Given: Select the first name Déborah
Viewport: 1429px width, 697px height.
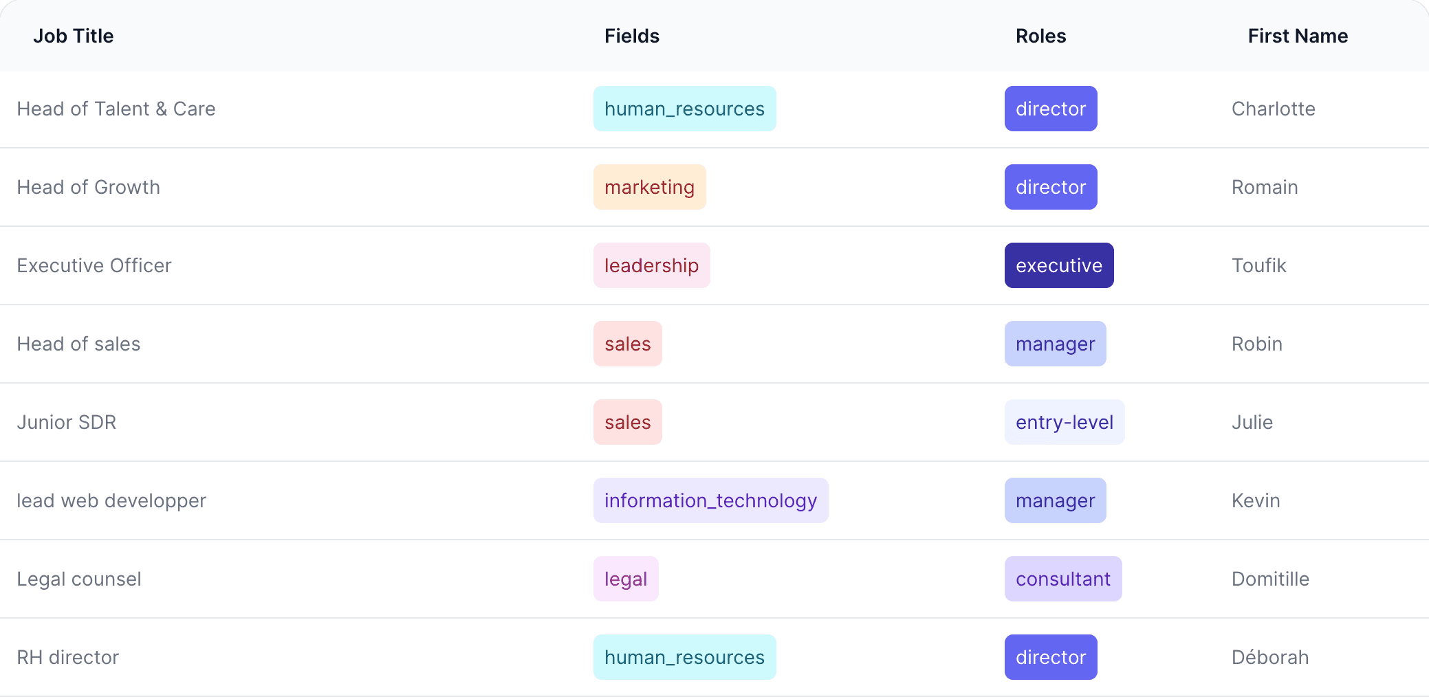Looking at the screenshot, I should point(1269,657).
